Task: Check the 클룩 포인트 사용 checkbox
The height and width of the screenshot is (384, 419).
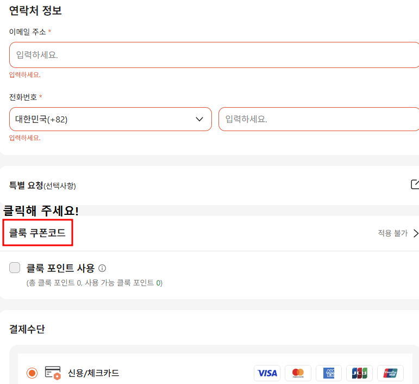Action: (15, 268)
